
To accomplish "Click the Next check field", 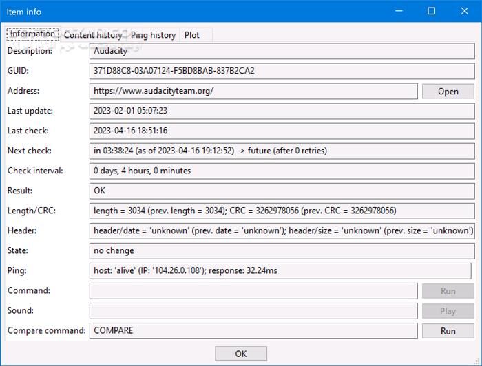I will click(x=282, y=151).
